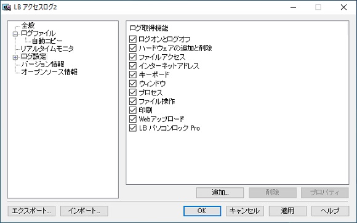Disable the Webアップロード checkbox
The width and height of the screenshot is (357, 223).
(x=133, y=119)
